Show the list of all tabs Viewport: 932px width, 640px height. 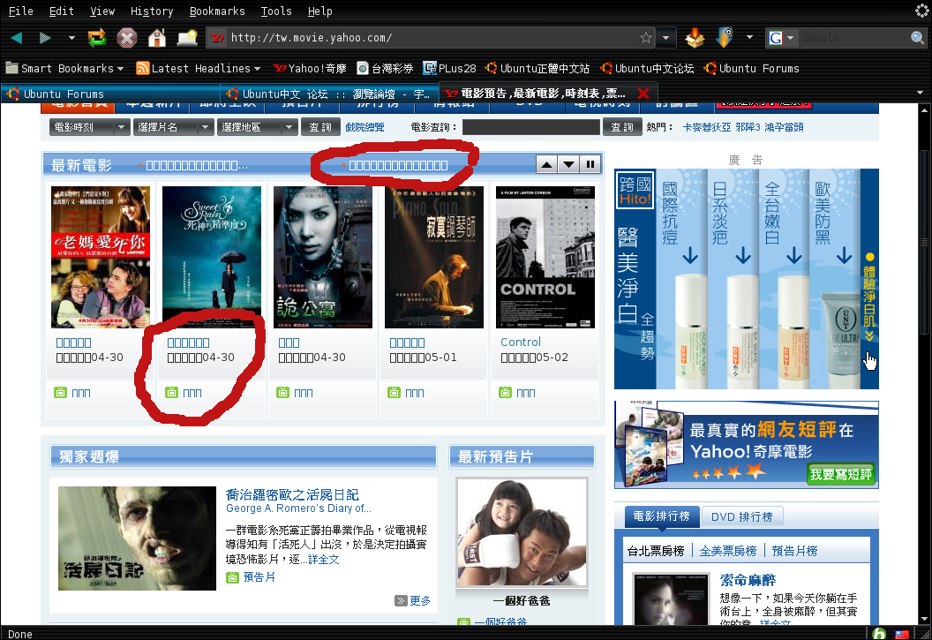click(921, 94)
